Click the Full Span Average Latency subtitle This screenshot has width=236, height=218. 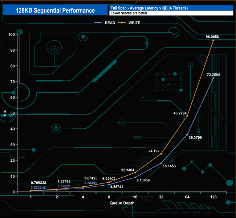coord(149,8)
